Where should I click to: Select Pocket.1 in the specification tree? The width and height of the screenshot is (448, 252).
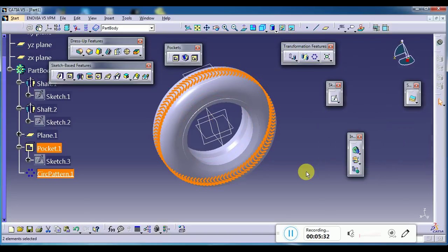(x=49, y=148)
